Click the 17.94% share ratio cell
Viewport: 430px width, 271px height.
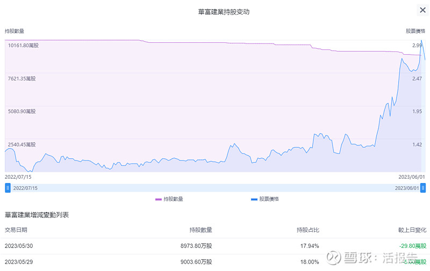(310, 246)
